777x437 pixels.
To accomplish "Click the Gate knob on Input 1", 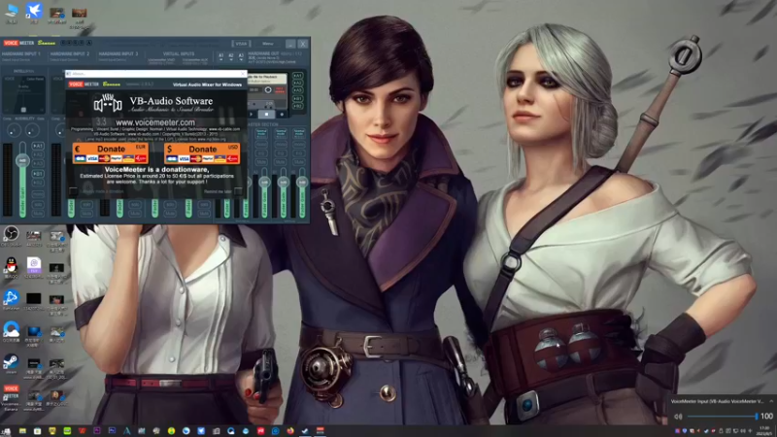I will point(32,130).
